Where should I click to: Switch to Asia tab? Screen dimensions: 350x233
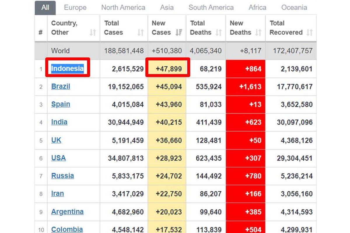coord(167,8)
